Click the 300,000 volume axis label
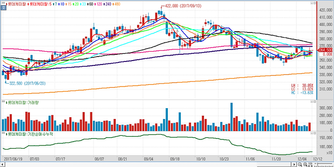Screen dimensions: 334x167 [326, 108]
